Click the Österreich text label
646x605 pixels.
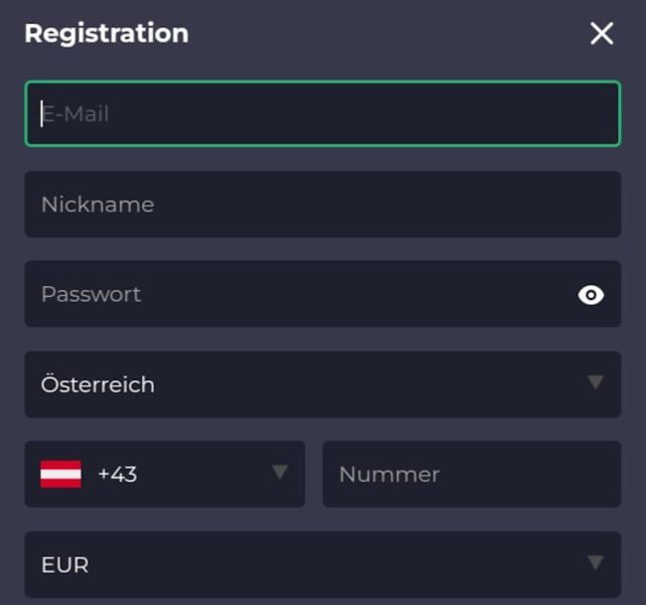point(97,384)
